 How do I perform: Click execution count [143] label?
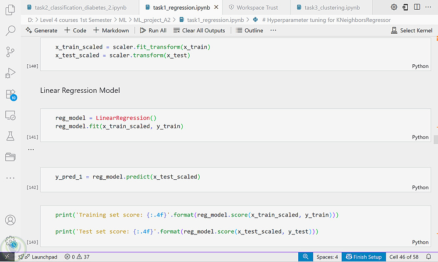click(32, 242)
